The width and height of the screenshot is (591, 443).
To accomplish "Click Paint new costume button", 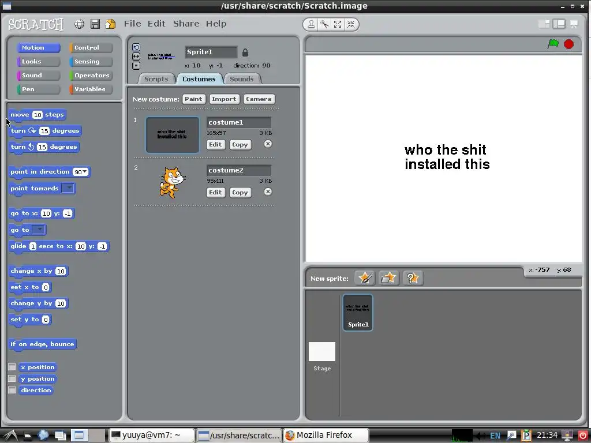I will [194, 99].
